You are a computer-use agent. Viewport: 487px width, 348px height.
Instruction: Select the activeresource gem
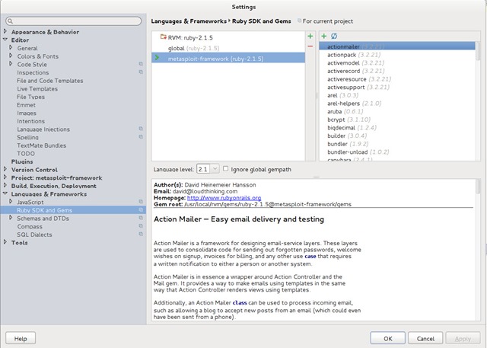click(x=397, y=79)
